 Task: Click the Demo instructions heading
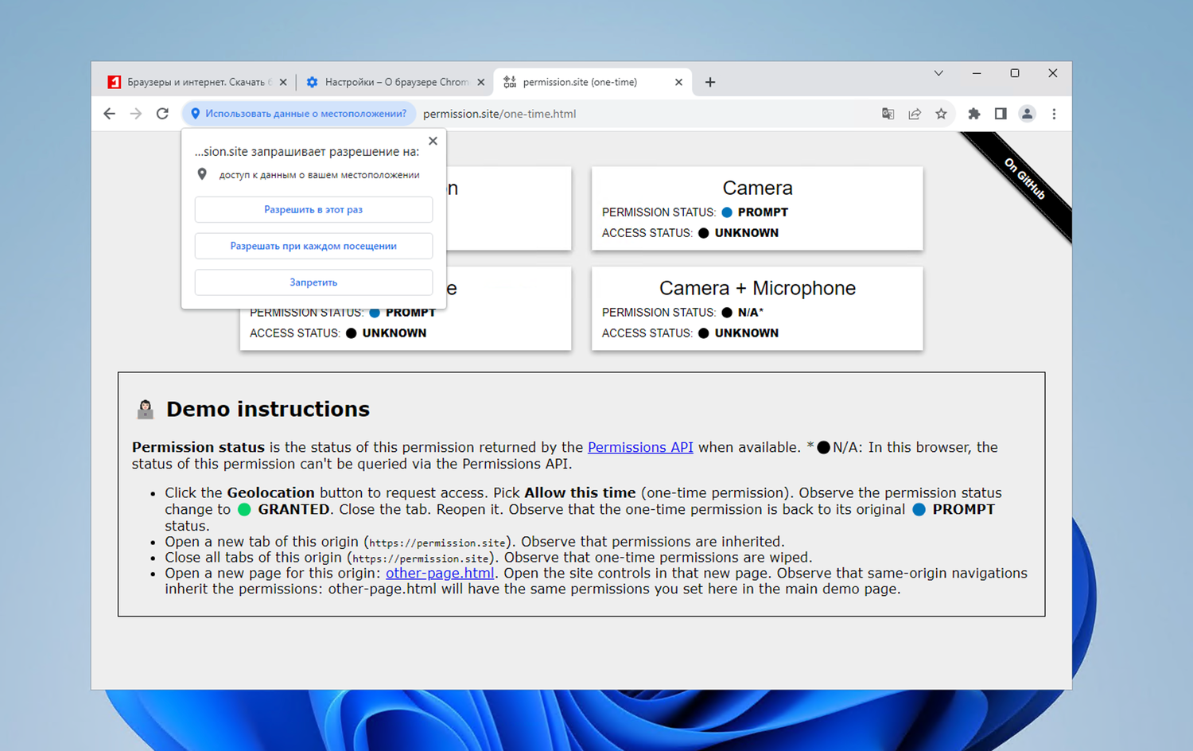(268, 409)
